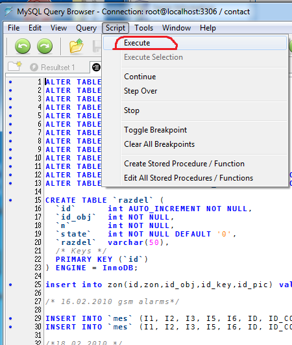Click the `id` int AUTO_INCREMENT line
Screen dimensions: 292x345
pyautogui.click(x=154, y=209)
